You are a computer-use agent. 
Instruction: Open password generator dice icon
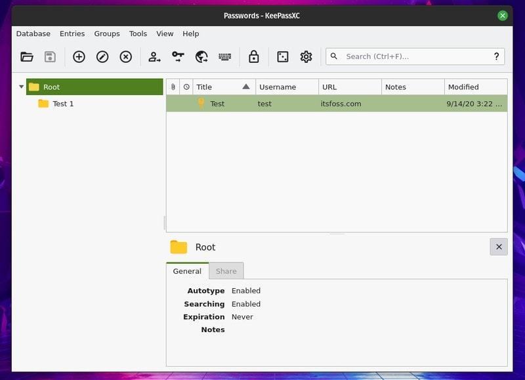click(283, 57)
